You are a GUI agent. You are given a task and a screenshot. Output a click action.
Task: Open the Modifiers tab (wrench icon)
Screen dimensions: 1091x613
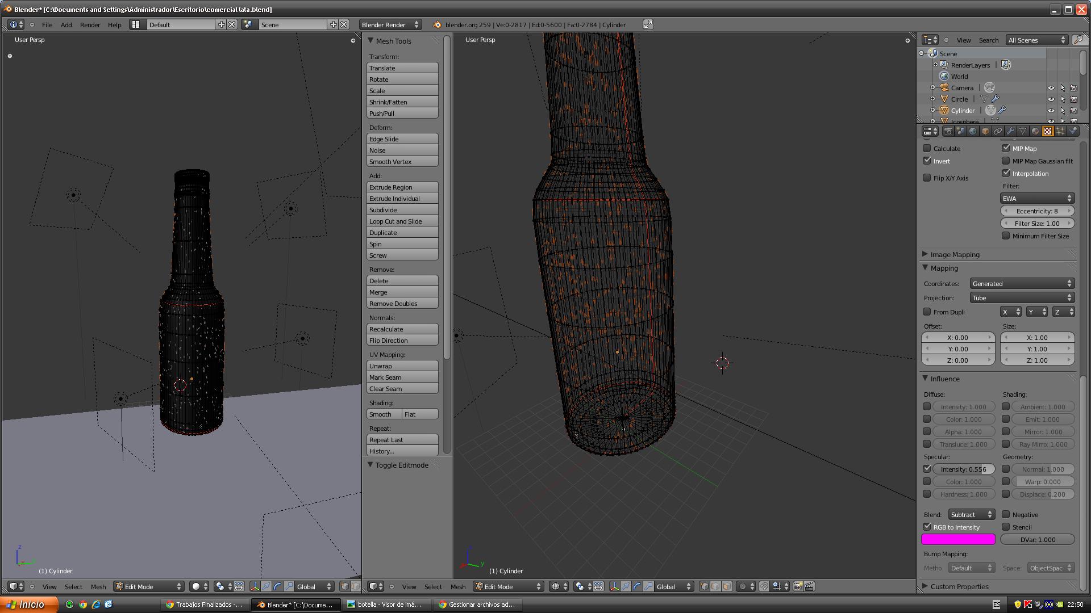click(1010, 131)
